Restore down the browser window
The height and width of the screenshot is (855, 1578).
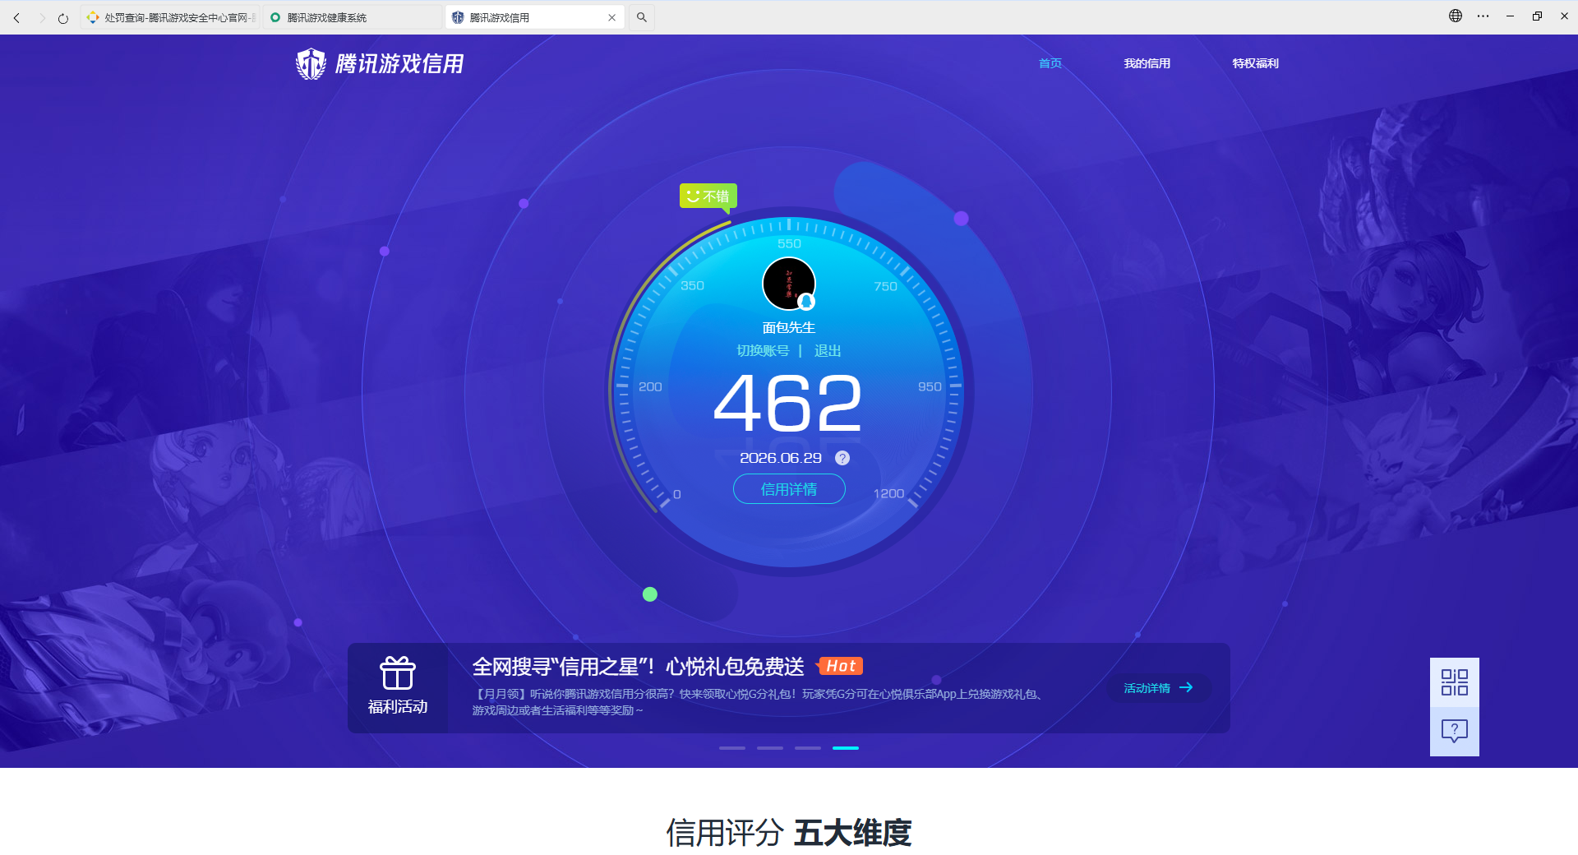[1537, 16]
